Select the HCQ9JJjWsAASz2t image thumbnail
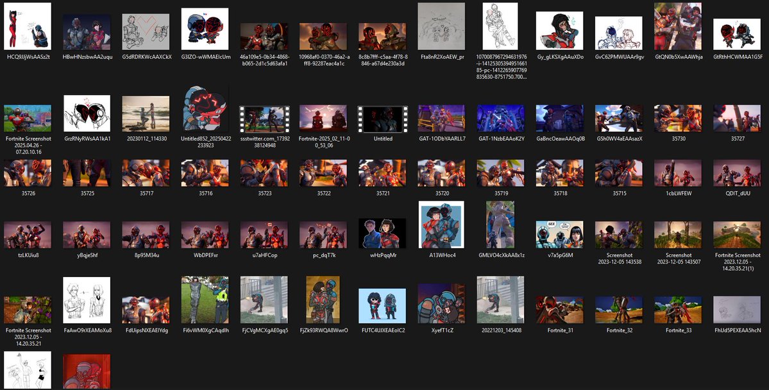 pos(28,26)
